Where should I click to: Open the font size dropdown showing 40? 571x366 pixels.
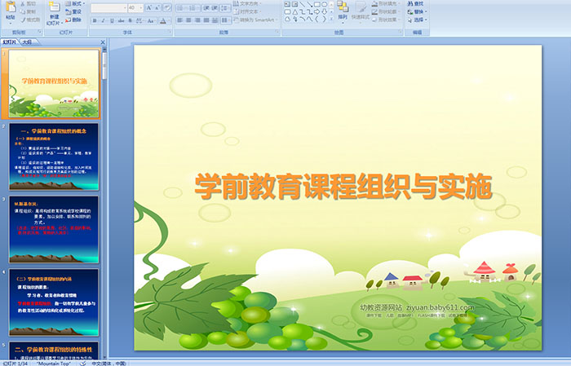pos(135,7)
